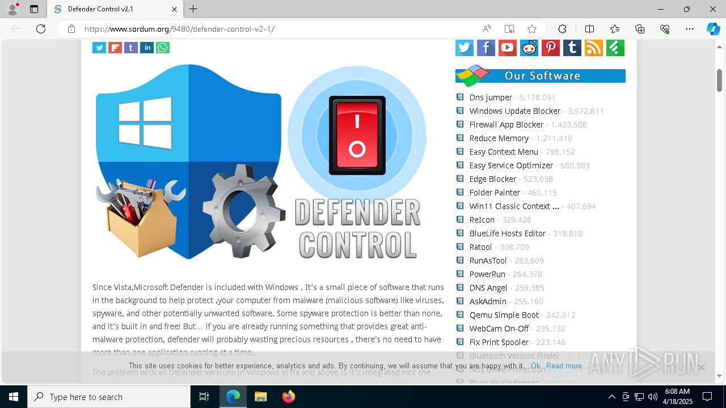
Task: Share the article on Twitter via the small icon
Action: pos(99,48)
